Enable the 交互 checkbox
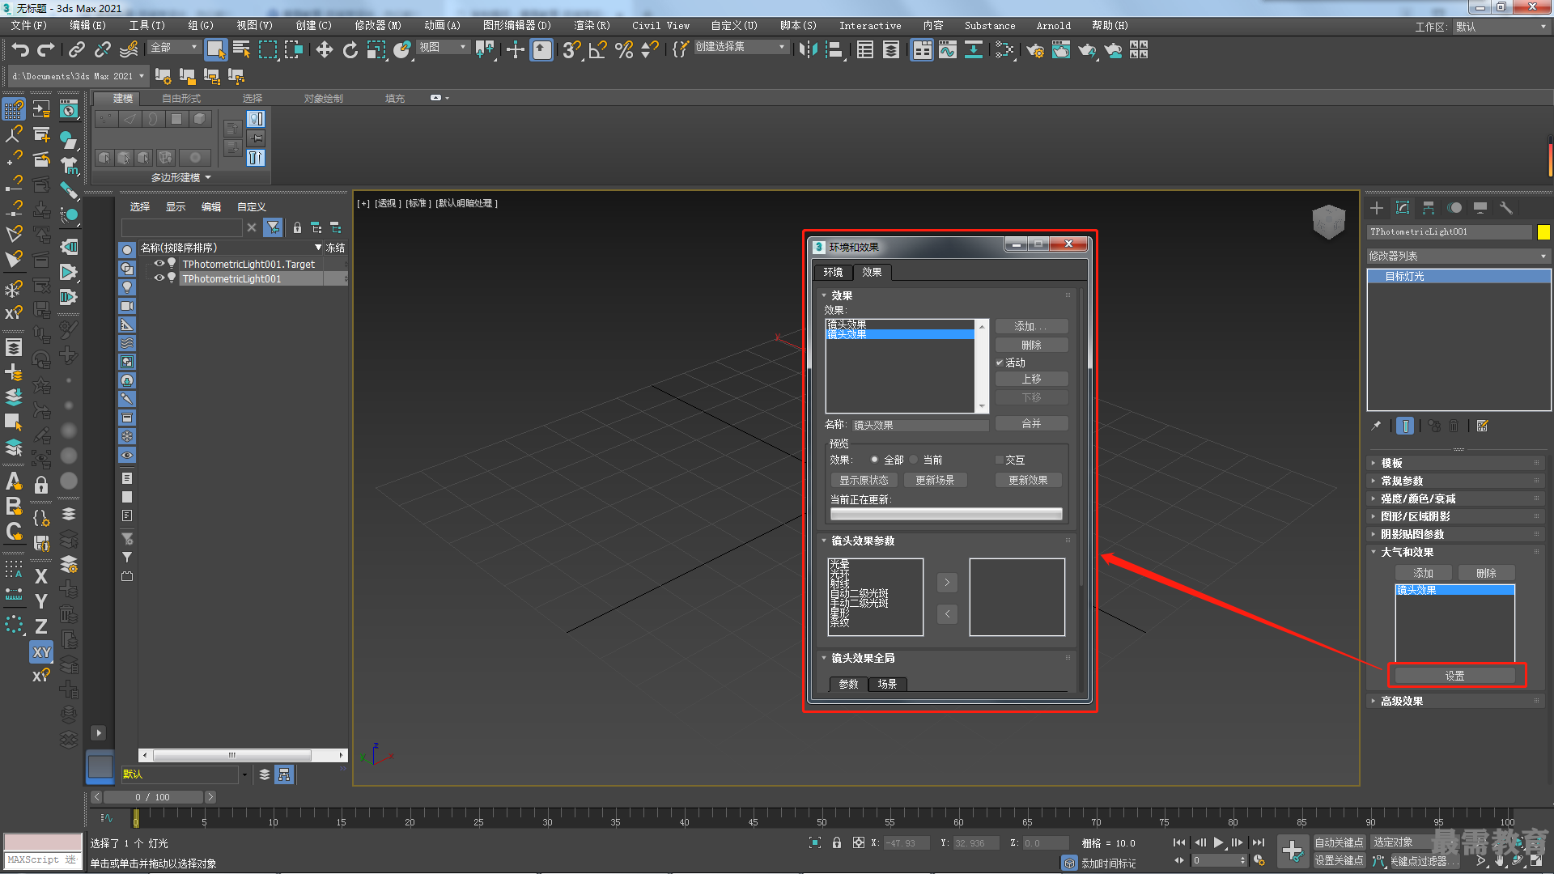The width and height of the screenshot is (1554, 874). click(1000, 460)
